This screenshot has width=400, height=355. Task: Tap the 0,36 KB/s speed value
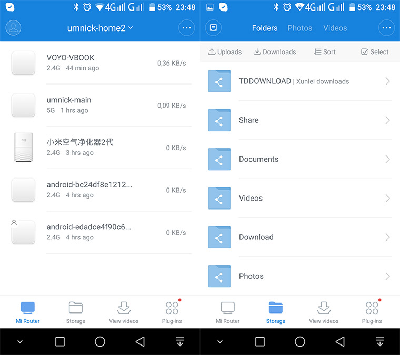172,63
